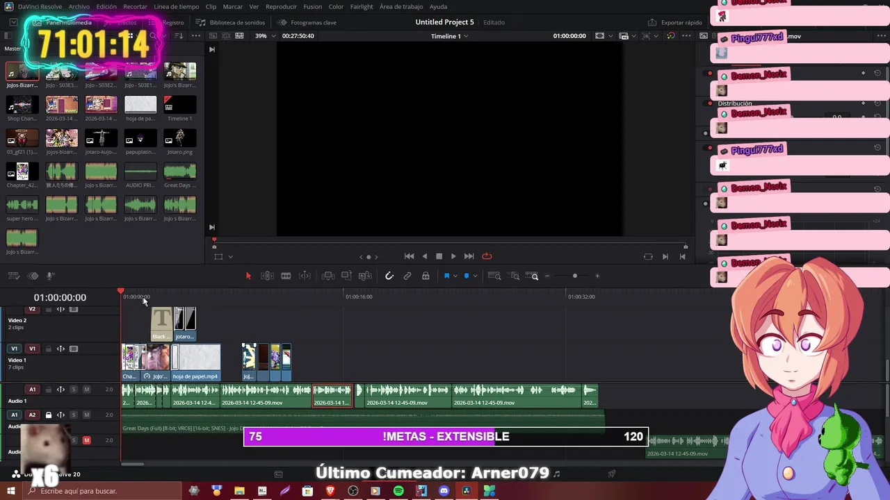The image size is (890, 500).
Task: Click the Replace clip tool
Action: 365,276
